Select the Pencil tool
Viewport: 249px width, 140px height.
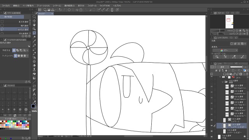click(x=34, y=49)
